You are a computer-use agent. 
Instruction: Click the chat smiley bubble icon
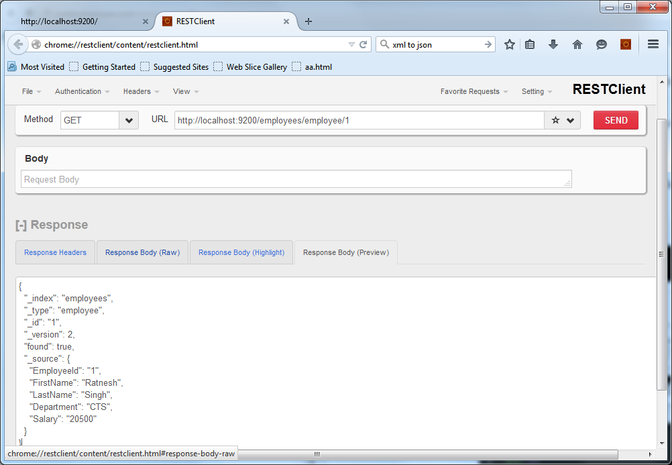(x=602, y=44)
